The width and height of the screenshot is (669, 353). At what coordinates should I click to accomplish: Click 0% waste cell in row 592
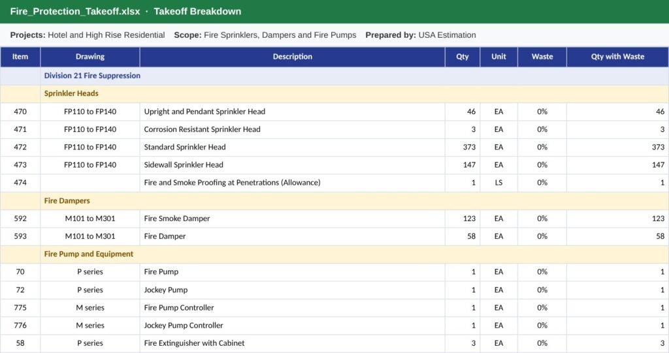(542, 219)
